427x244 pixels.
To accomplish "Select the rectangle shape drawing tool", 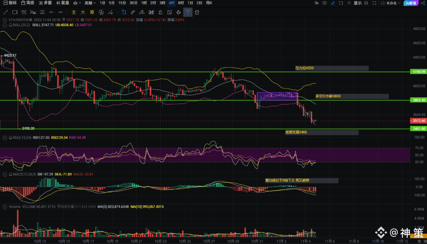I will 15,12.
